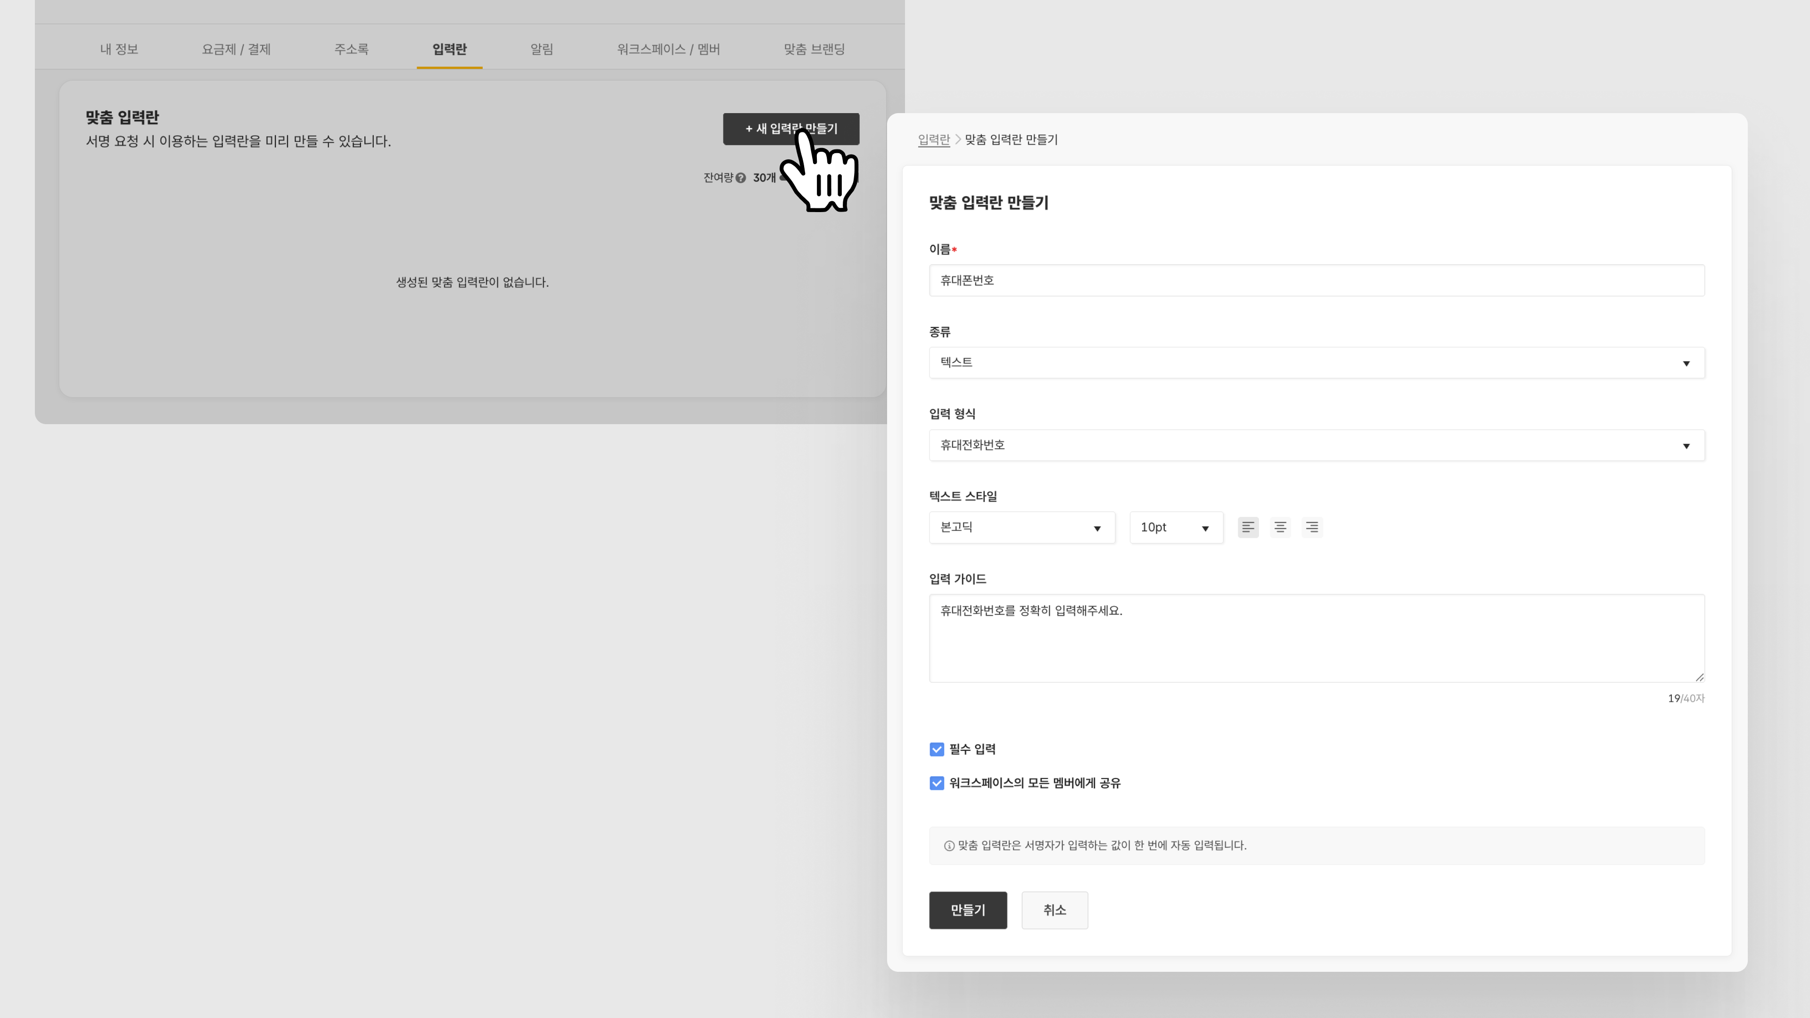Image resolution: width=1810 pixels, height=1018 pixels.
Task: Click the 이름 input field
Action: click(1316, 280)
